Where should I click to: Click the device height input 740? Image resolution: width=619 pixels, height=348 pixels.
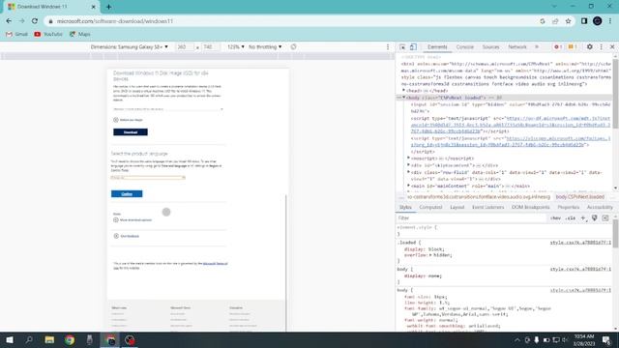click(211, 46)
